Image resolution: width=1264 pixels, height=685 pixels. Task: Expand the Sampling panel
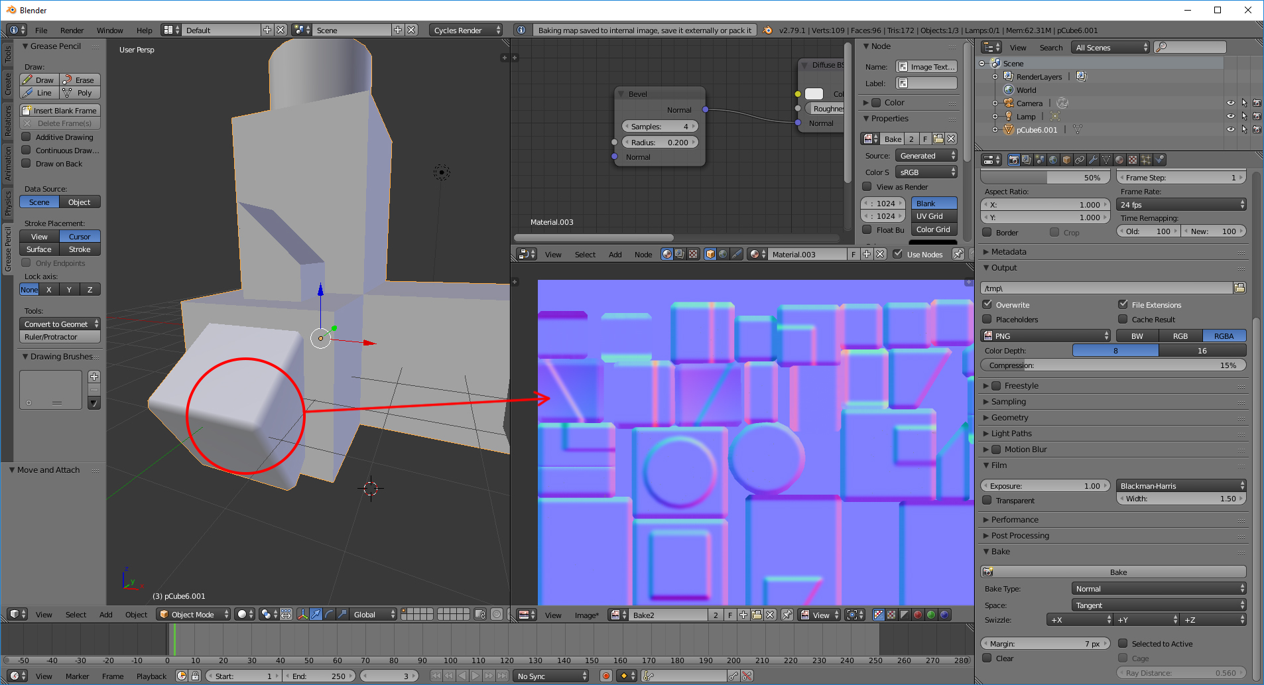tap(1007, 401)
